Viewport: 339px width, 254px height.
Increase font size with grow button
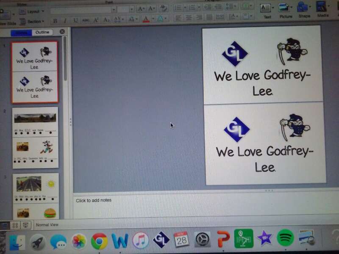141,9
